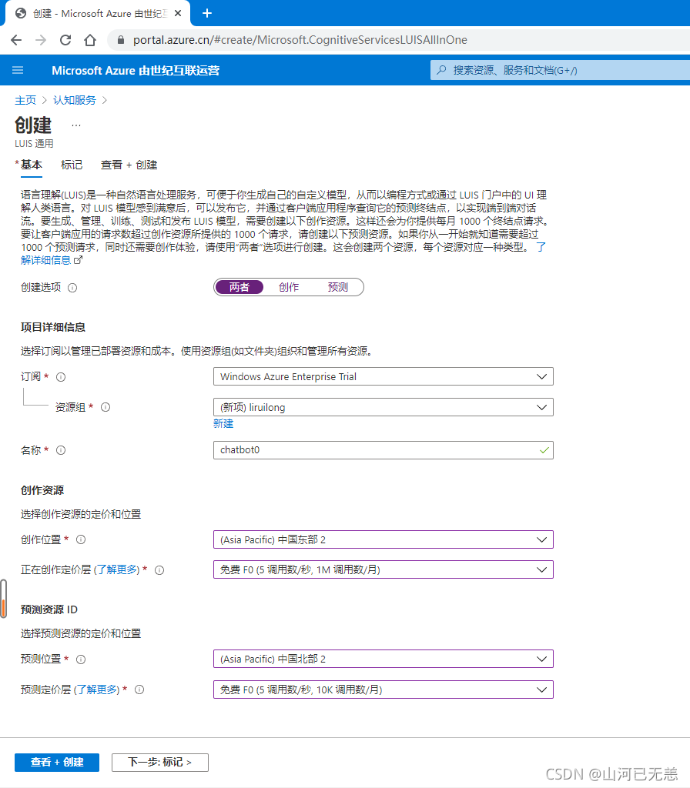Viewport: 690px width, 788px height.
Task: Select the 创作 create option
Action: coord(289,287)
